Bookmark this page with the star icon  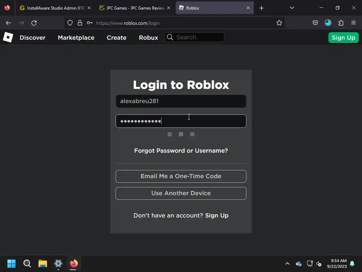[x=279, y=23]
